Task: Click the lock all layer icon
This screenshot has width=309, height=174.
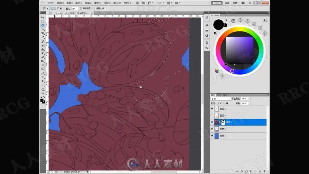Action: tap(227, 103)
